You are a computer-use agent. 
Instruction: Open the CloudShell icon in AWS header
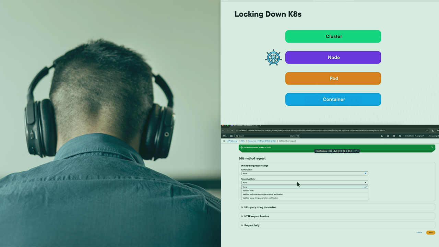[382, 136]
